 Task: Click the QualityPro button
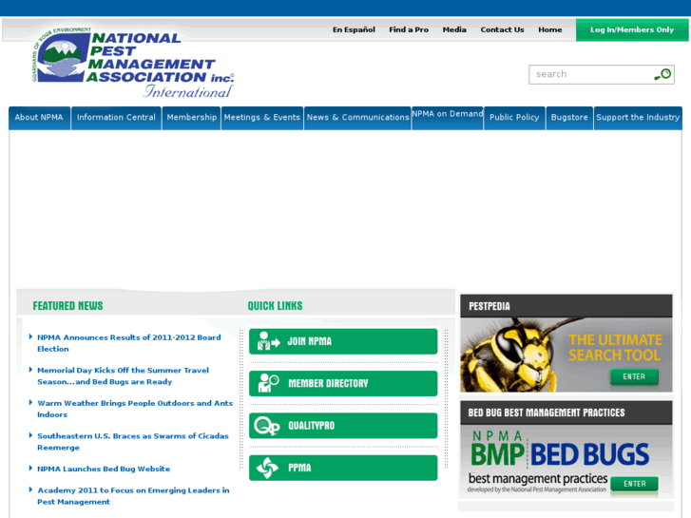click(343, 426)
